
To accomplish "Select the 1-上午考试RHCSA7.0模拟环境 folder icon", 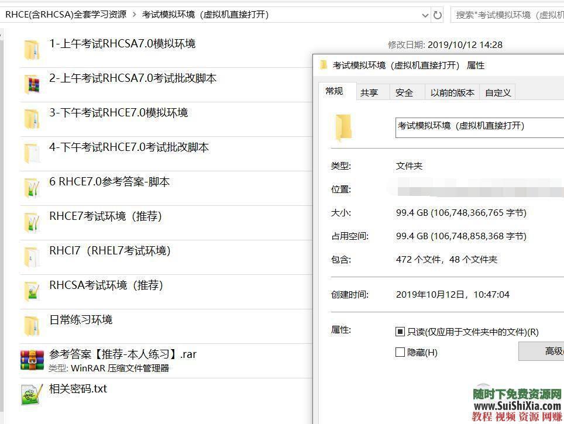I will [32, 50].
